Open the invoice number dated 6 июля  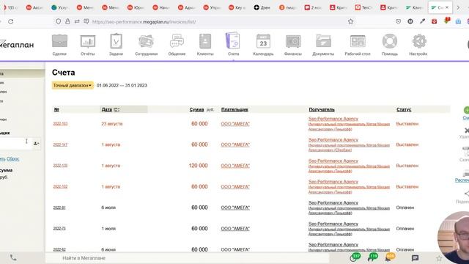(59, 208)
